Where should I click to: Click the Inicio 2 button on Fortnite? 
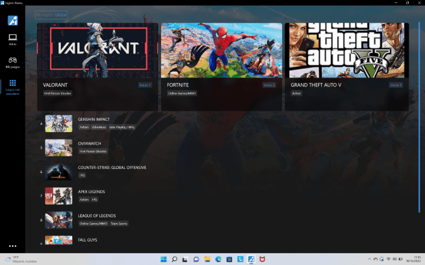tap(269, 85)
